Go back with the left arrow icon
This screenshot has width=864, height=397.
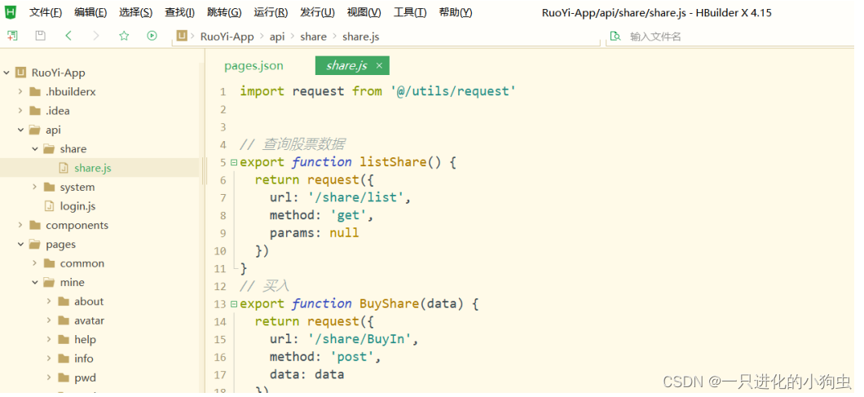click(68, 36)
